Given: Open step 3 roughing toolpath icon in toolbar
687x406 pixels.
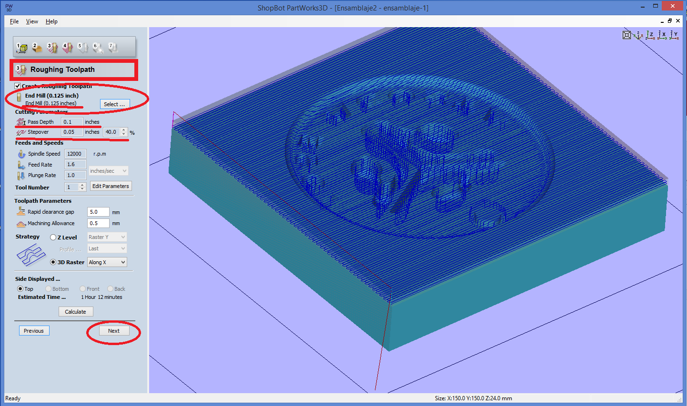Looking at the screenshot, I should click(52, 48).
